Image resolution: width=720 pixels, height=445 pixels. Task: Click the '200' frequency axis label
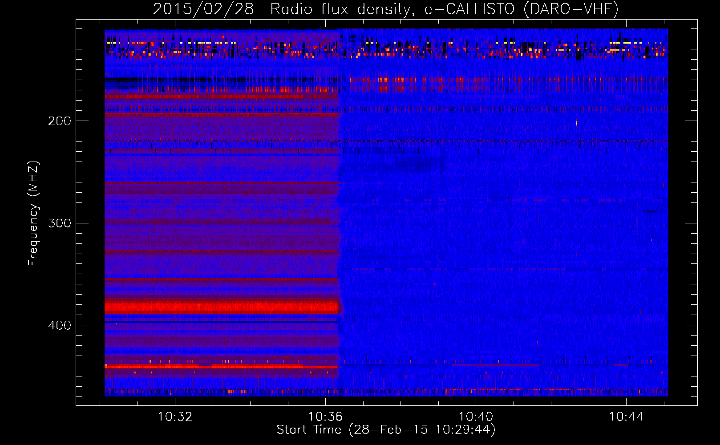[x=60, y=121]
